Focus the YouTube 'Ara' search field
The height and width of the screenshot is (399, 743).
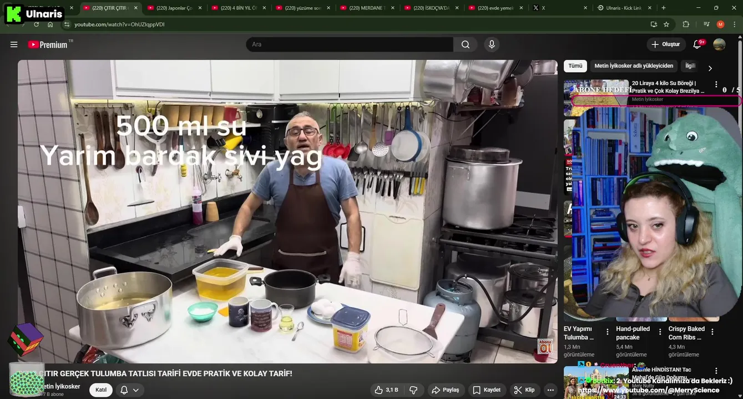click(350, 44)
